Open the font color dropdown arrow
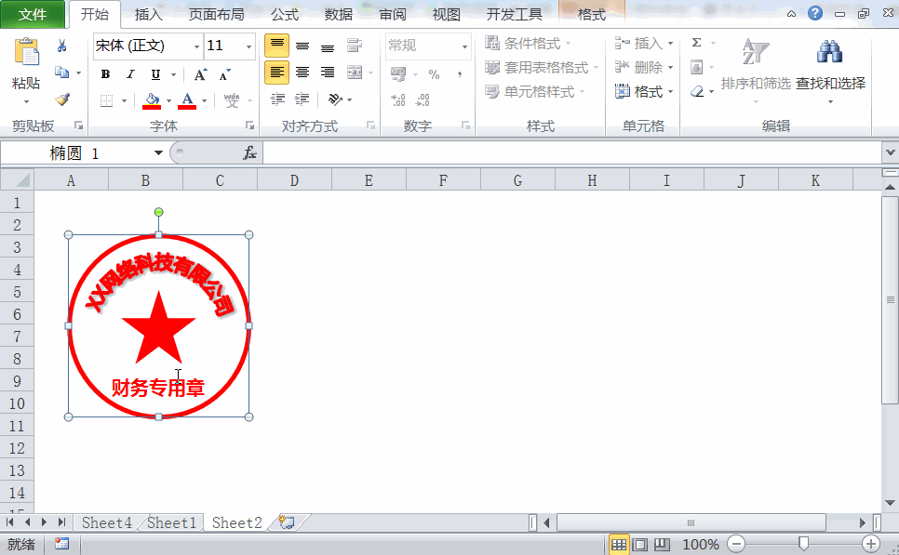The width and height of the screenshot is (899, 555). [203, 99]
